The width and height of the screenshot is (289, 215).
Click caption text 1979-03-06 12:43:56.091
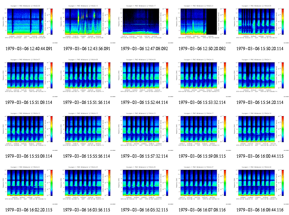[x=87, y=49]
